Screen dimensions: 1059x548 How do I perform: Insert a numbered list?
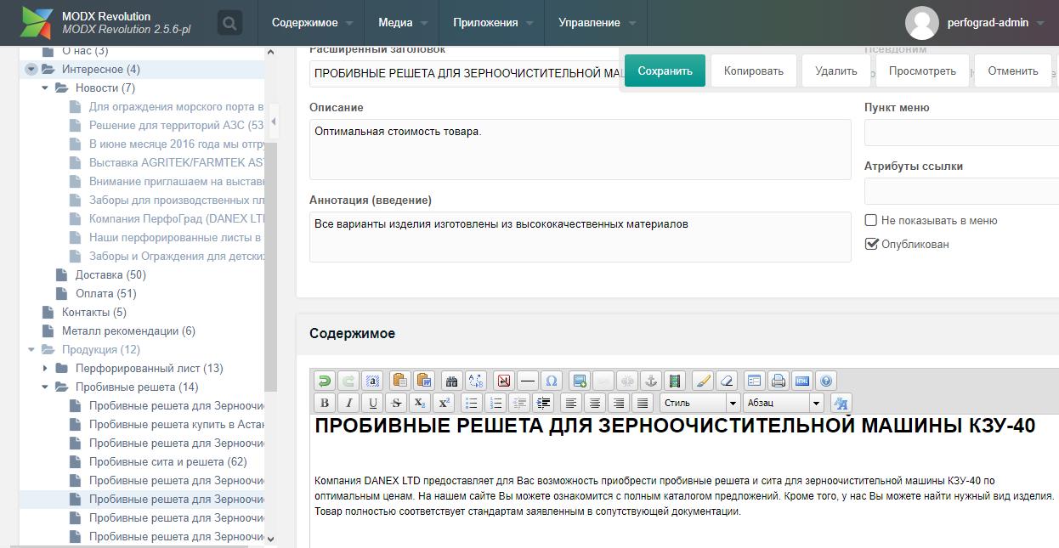tap(496, 403)
